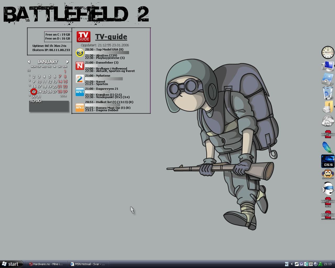Click the headphones tray icon

point(301,264)
